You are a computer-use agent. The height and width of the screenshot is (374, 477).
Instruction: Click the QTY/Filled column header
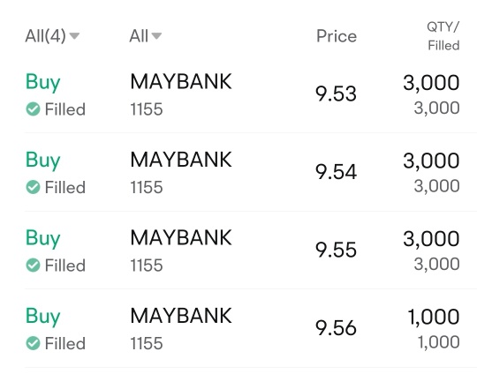(x=443, y=36)
